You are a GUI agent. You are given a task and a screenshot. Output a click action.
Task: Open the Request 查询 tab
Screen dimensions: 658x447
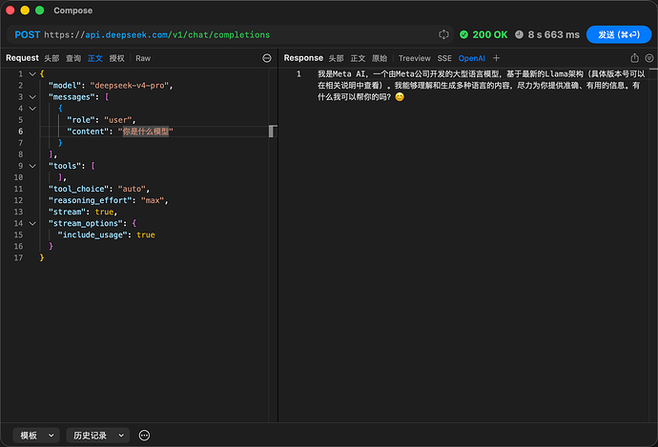pos(73,58)
